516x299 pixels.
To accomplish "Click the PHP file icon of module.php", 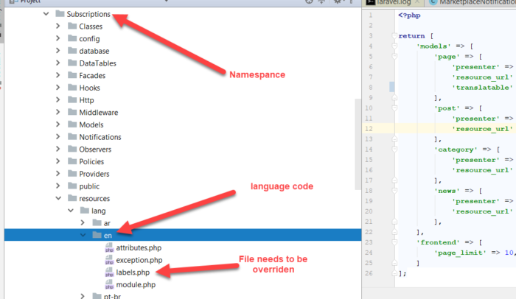I will (109, 284).
